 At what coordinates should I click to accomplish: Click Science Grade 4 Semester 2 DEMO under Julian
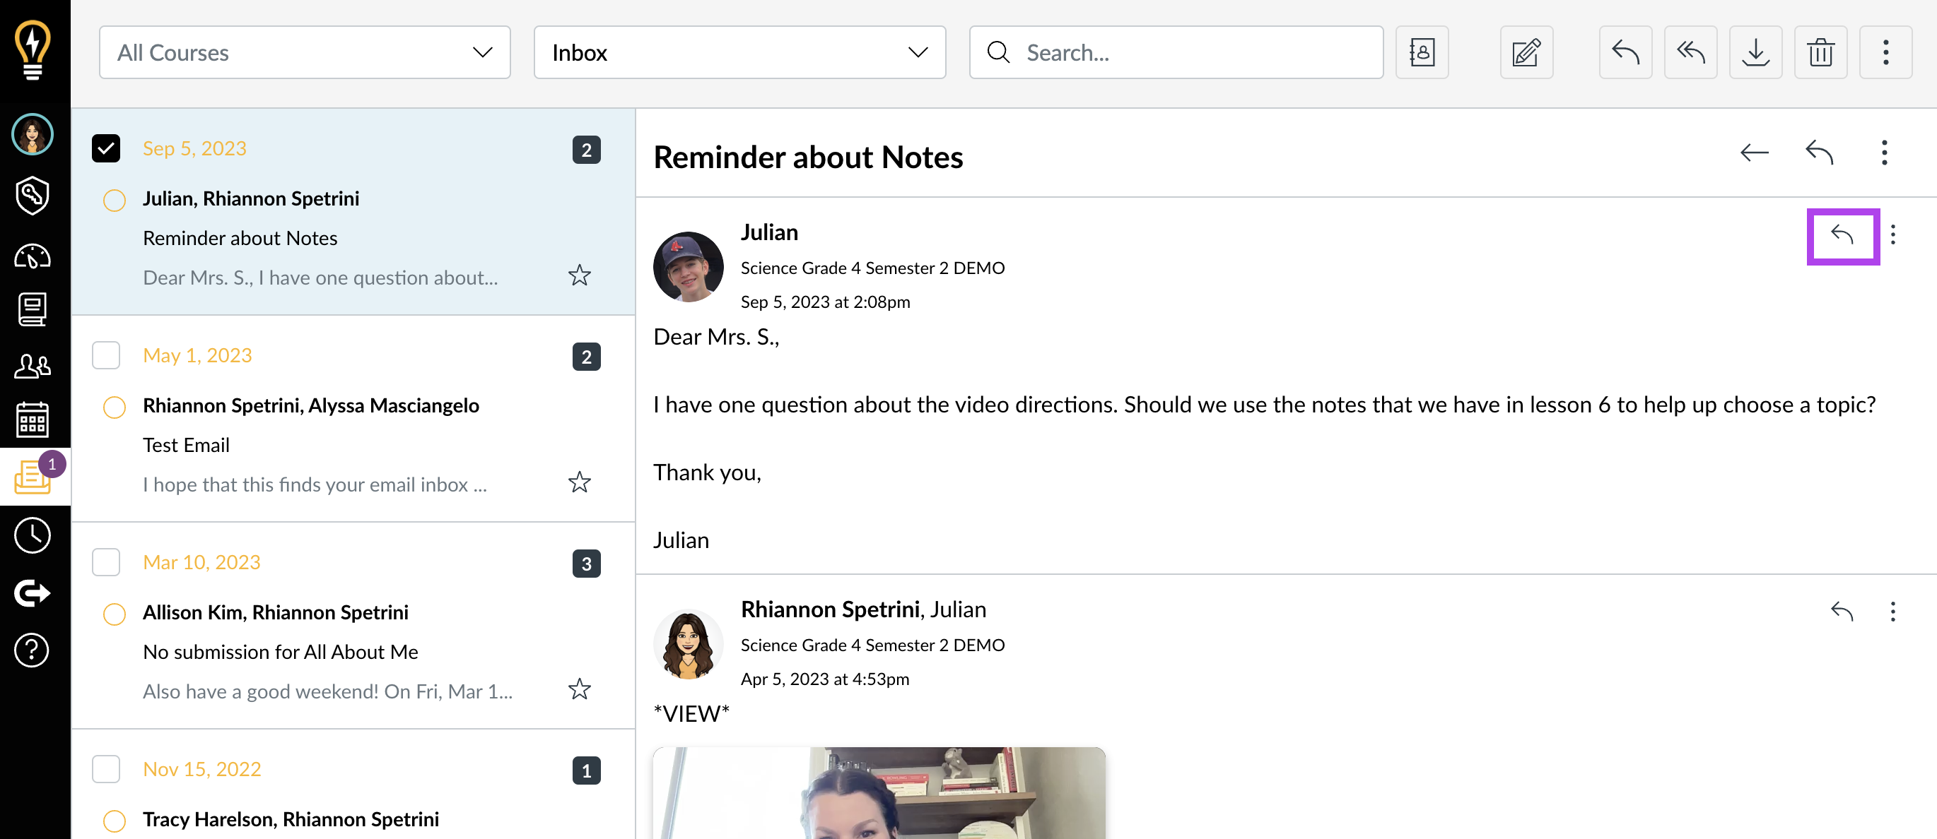872,268
